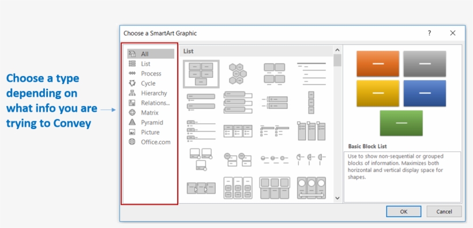The width and height of the screenshot is (473, 228).
Task: Choose the three half-circles layout
Action: 311,159
